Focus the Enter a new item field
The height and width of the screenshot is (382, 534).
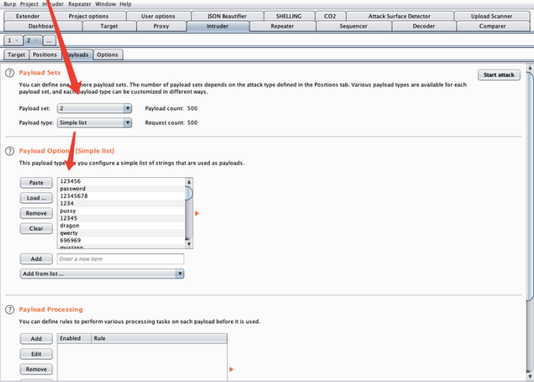(x=120, y=259)
